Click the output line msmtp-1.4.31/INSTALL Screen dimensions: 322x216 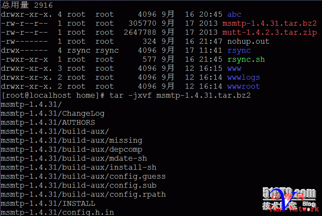(48, 204)
